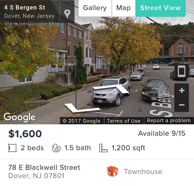The width and height of the screenshot is (194, 186).
Task: Click the 4 S Bergen St address label
Action: point(25,7)
